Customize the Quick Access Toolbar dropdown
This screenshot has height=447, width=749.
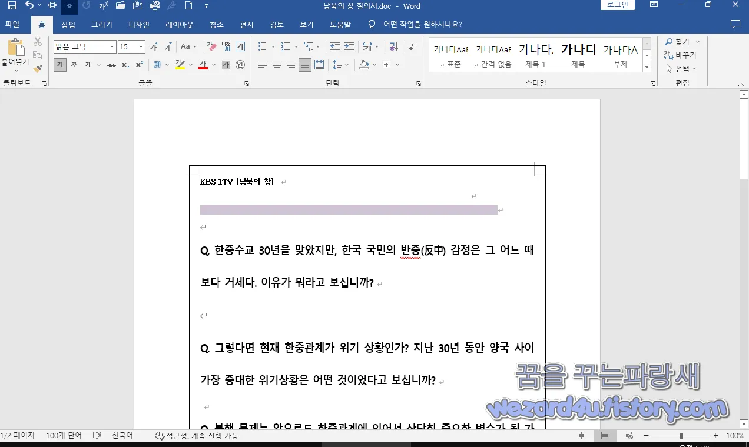coord(206,6)
